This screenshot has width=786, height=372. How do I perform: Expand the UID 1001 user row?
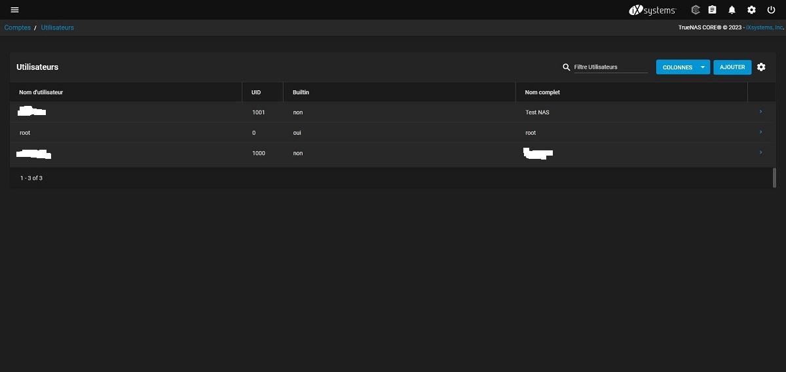pos(760,112)
